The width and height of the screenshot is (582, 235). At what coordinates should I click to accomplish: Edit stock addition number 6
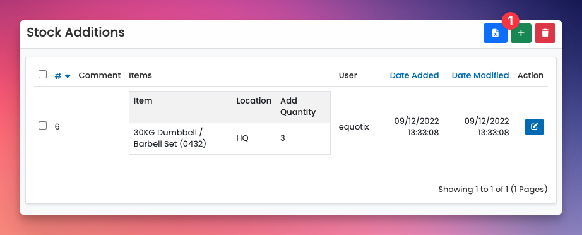click(x=535, y=127)
